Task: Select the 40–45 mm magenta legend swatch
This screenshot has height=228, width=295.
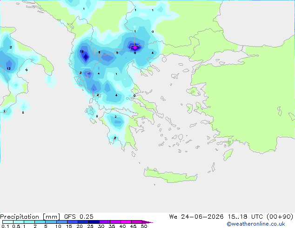Action: click(x=126, y=222)
